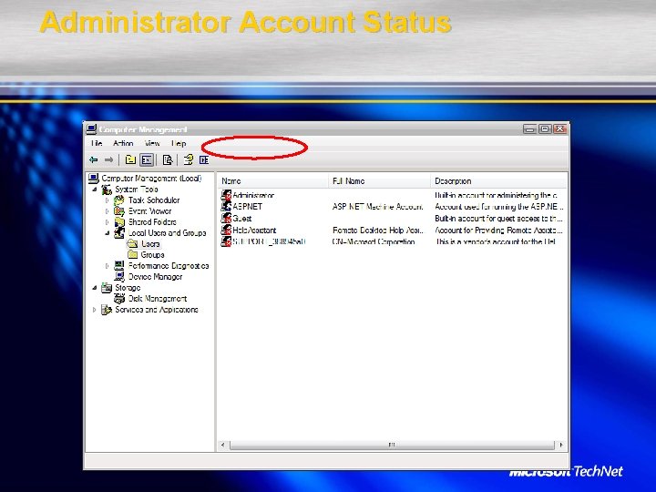Open the View menu

pos(152,143)
